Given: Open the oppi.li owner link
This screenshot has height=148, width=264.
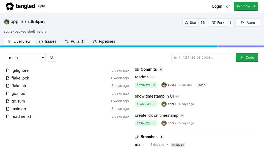Looking at the screenshot, I should tap(17, 22).
